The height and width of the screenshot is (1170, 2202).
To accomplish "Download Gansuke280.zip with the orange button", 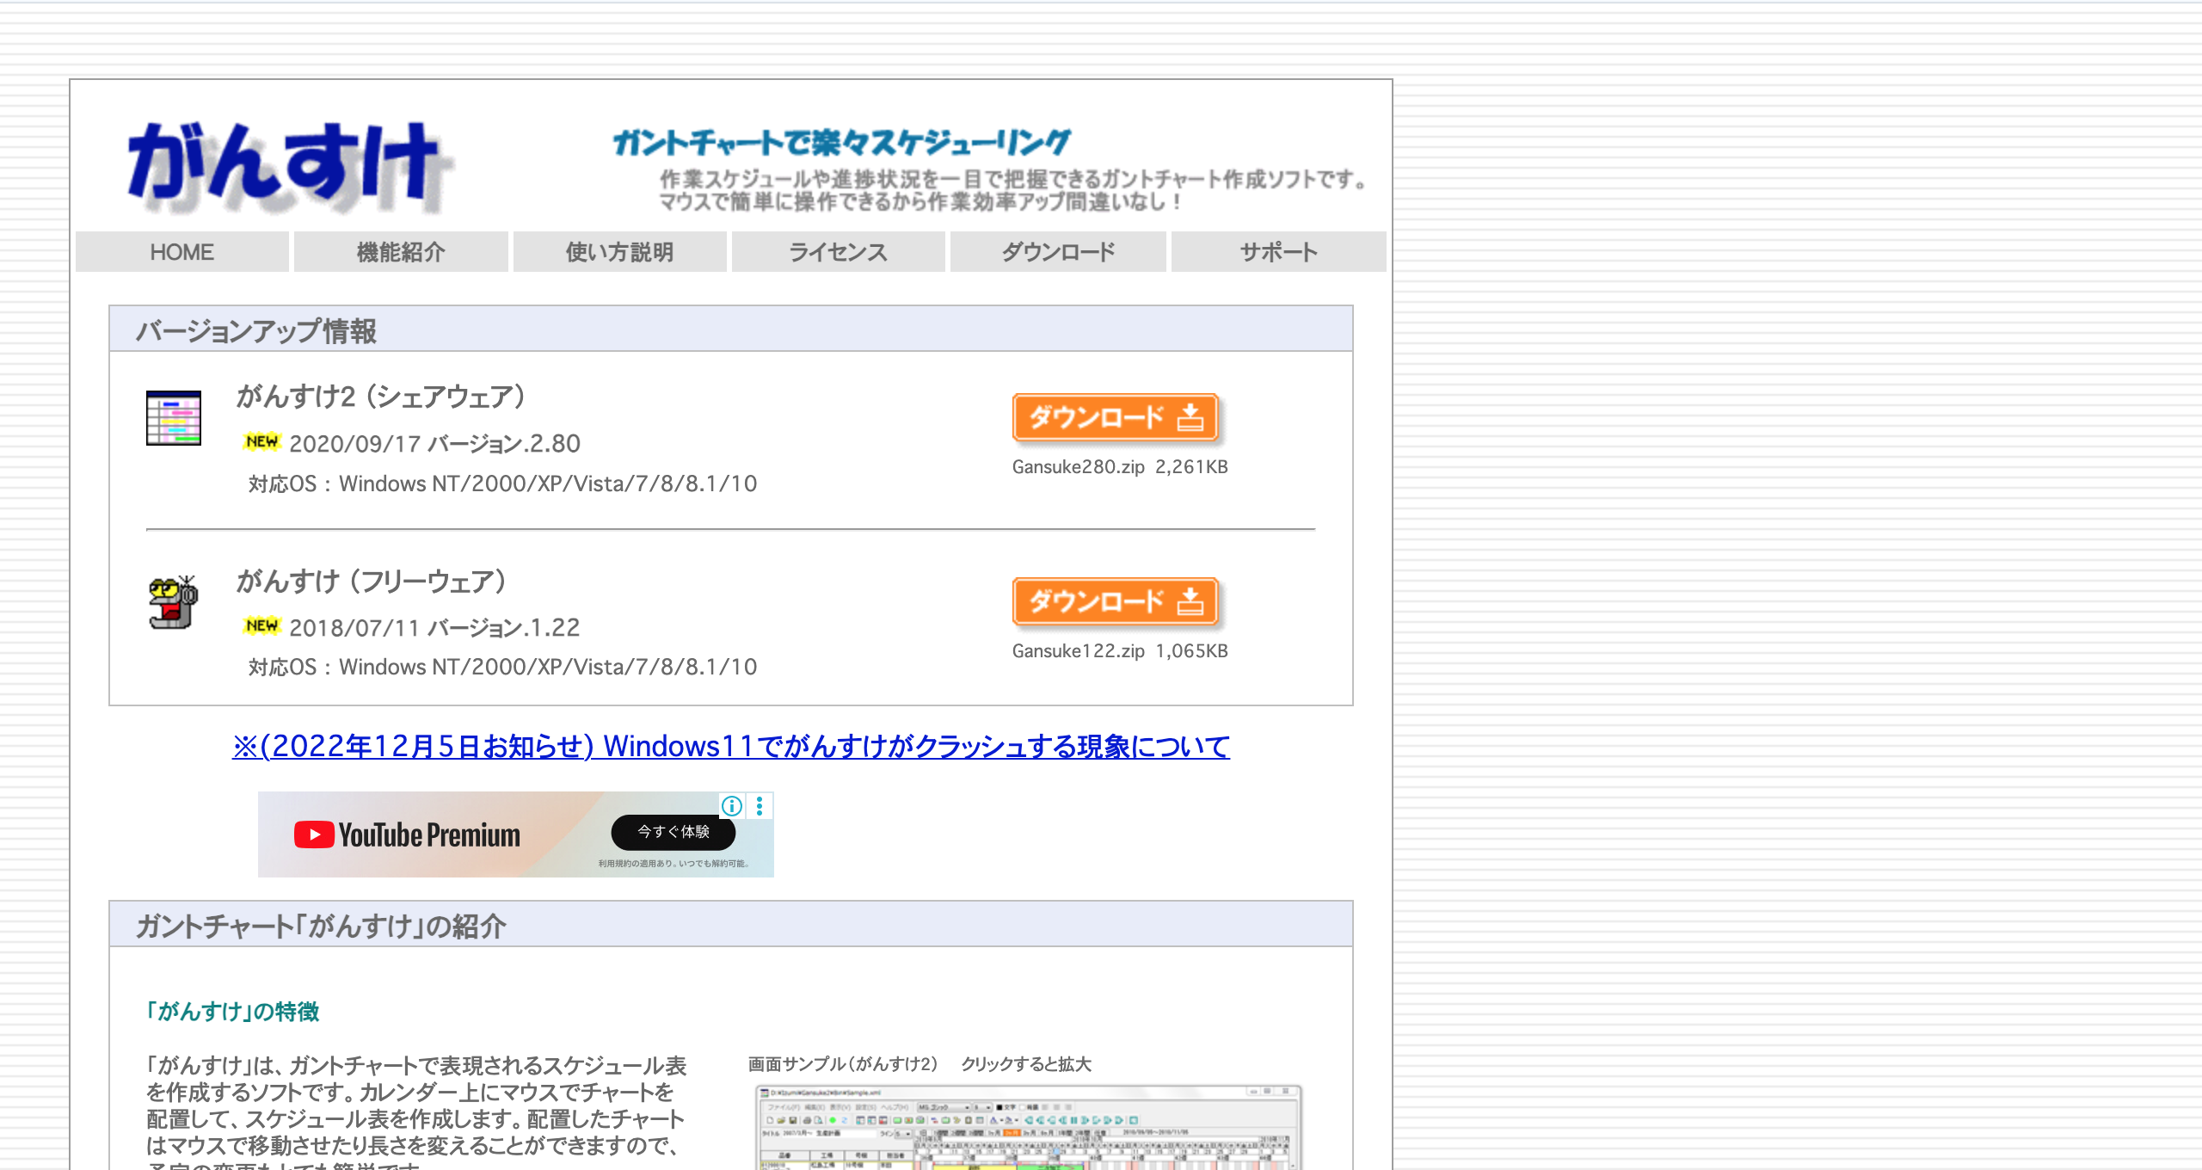I will click(x=1116, y=418).
